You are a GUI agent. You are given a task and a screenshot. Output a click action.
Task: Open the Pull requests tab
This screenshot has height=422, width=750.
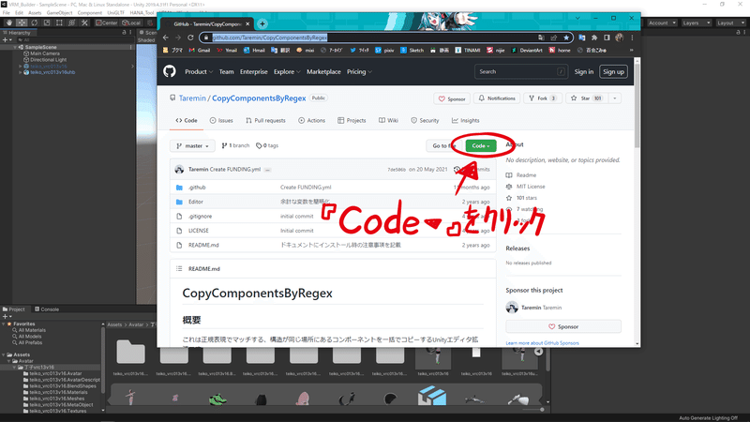[x=265, y=121]
